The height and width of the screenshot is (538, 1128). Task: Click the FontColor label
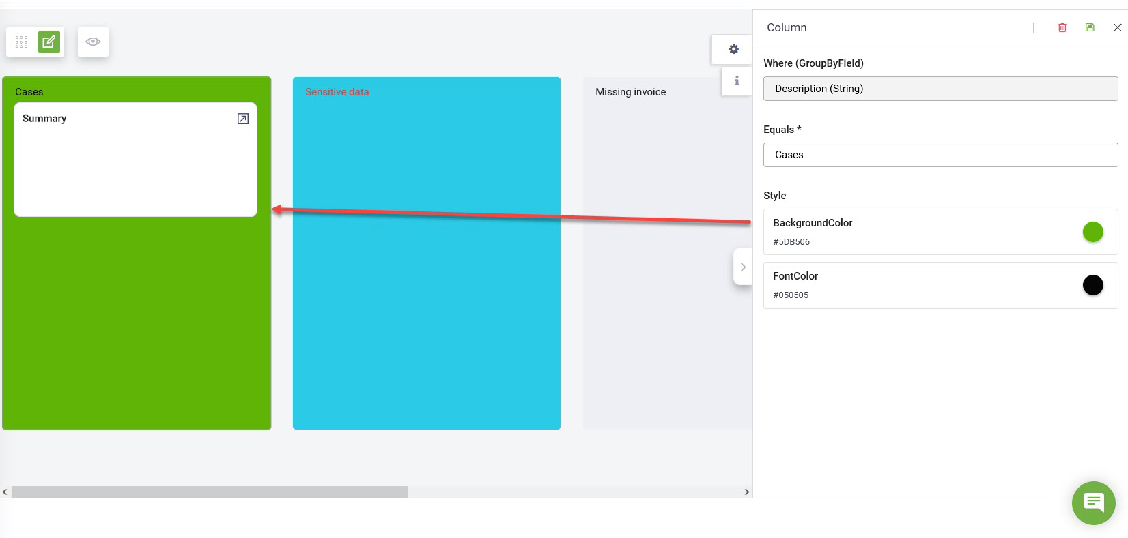click(795, 276)
